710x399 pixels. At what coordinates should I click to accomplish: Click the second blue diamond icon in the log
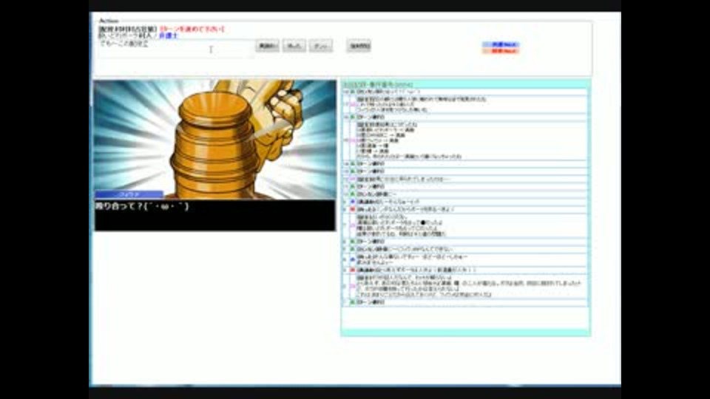coord(352,259)
